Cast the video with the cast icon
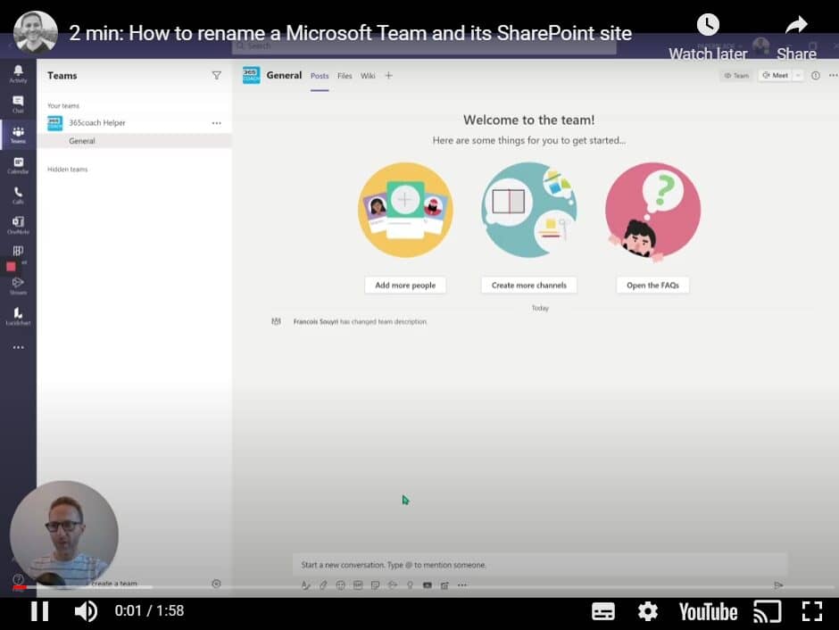Image resolution: width=839 pixels, height=630 pixels. [768, 611]
